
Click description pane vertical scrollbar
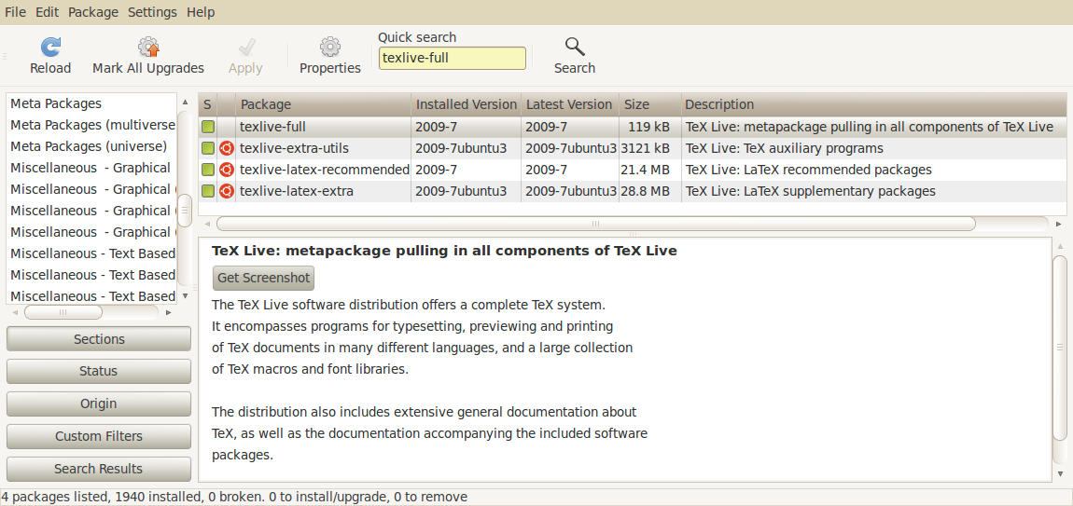1060,348
